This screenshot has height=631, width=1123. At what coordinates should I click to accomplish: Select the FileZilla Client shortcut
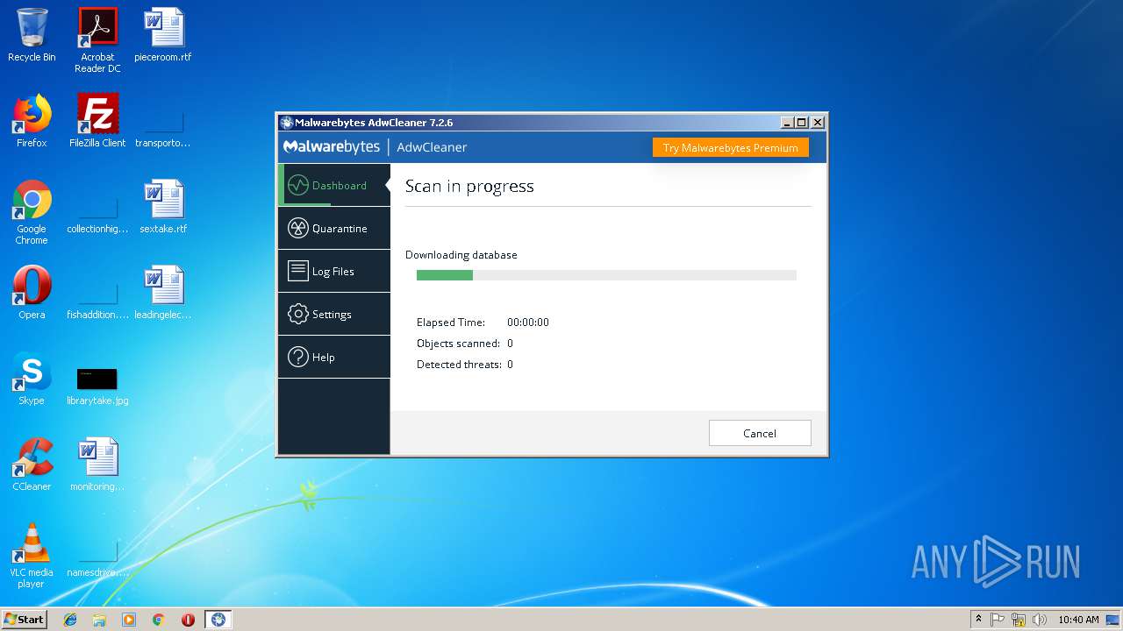coord(97,121)
